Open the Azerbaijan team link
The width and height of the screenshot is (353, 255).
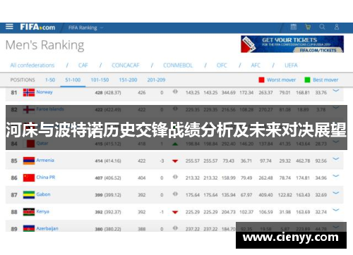pos(47,228)
